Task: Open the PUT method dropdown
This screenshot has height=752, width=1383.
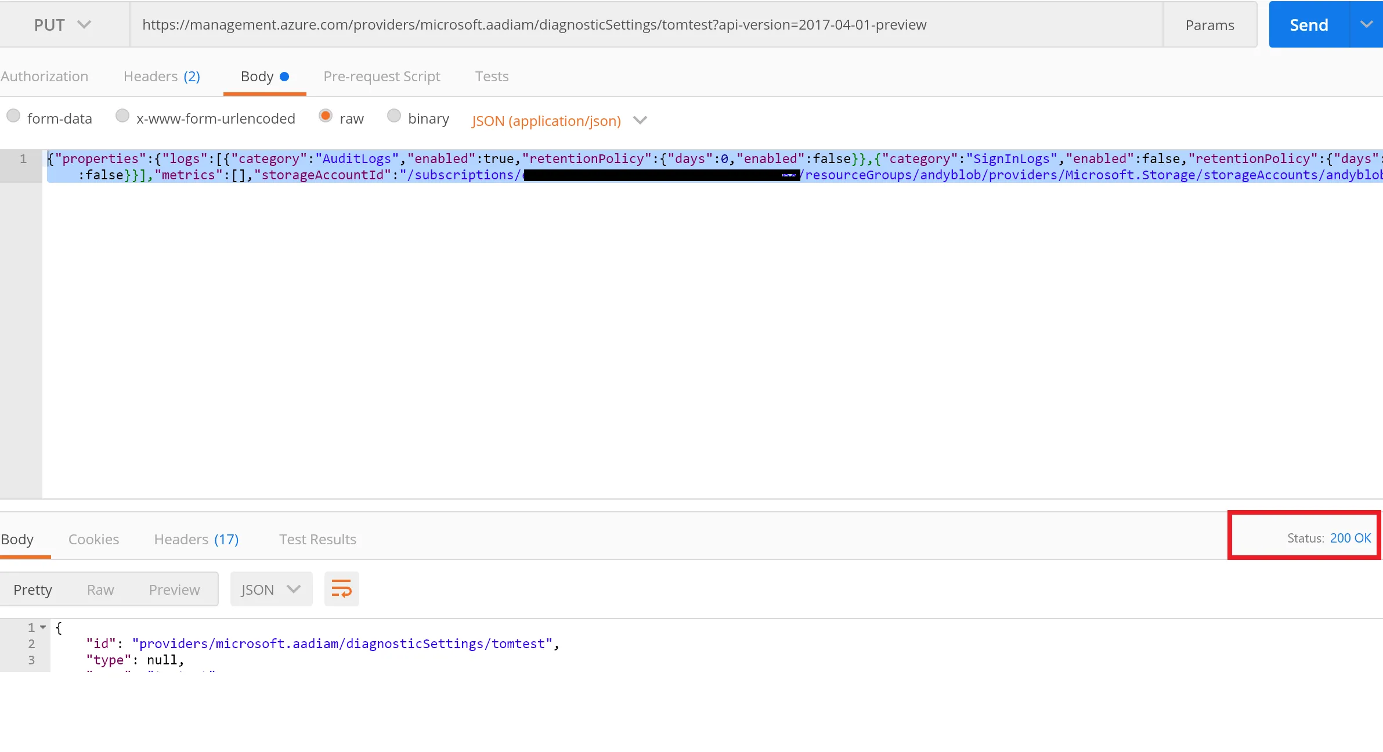Action: coord(63,25)
